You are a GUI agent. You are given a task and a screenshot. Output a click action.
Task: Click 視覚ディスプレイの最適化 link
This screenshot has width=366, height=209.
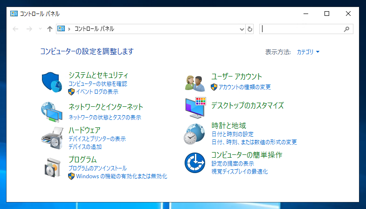pyautogui.click(x=240, y=172)
